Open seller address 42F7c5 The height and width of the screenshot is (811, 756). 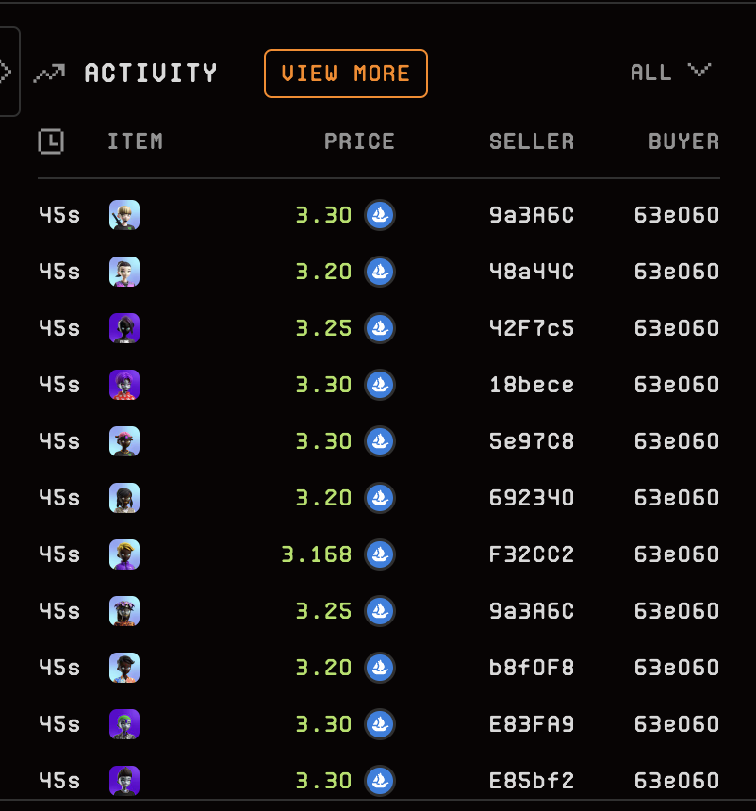[532, 328]
